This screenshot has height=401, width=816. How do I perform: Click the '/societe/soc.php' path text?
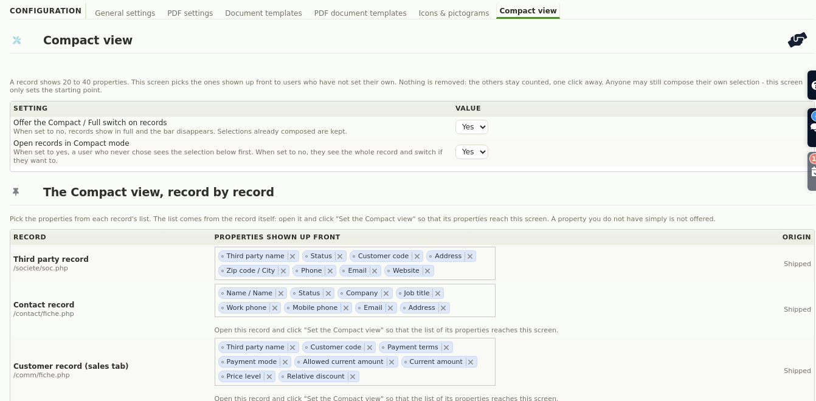(x=40, y=268)
